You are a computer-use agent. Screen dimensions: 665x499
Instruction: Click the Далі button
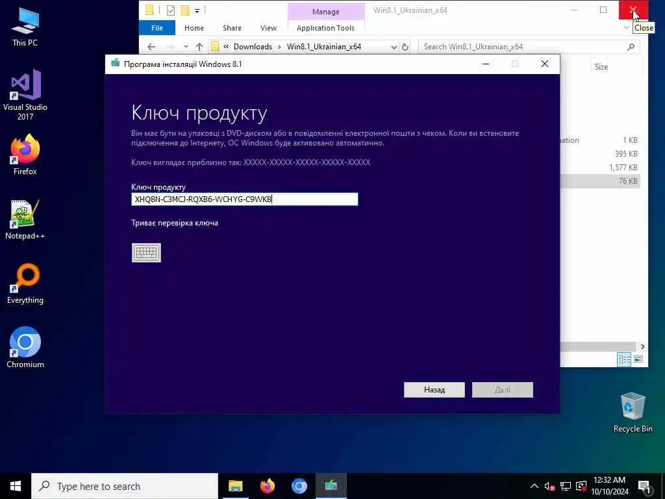pos(503,390)
